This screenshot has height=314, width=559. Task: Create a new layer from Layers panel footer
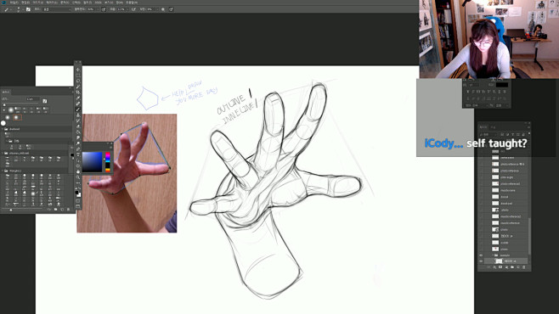tap(518, 266)
